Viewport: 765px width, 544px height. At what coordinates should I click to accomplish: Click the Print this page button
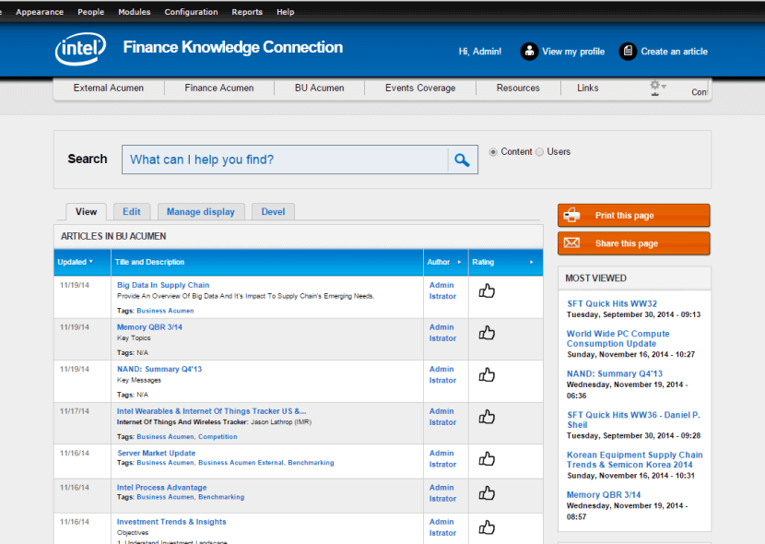tap(634, 215)
